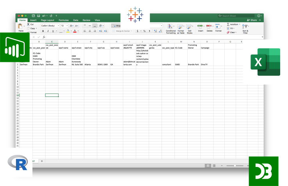Toggle Wrap Text option
The height and width of the screenshot is (186, 288).
coord(116,26)
